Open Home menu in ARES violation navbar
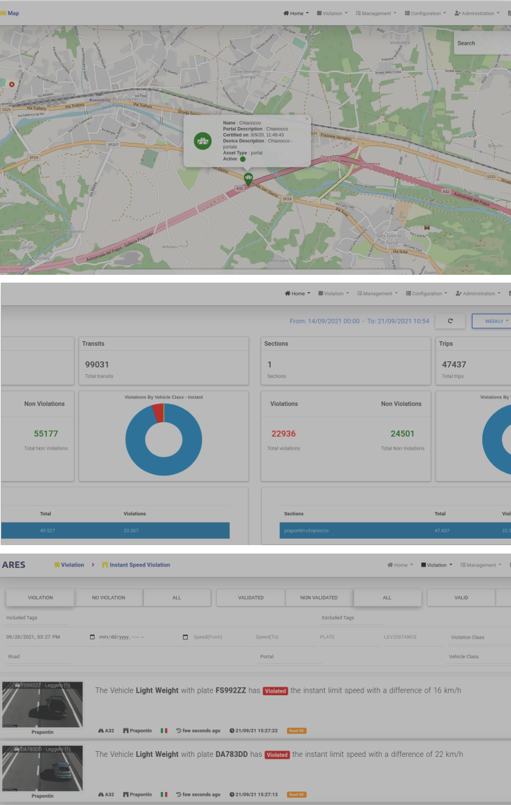This screenshot has width=511, height=805. 400,565
